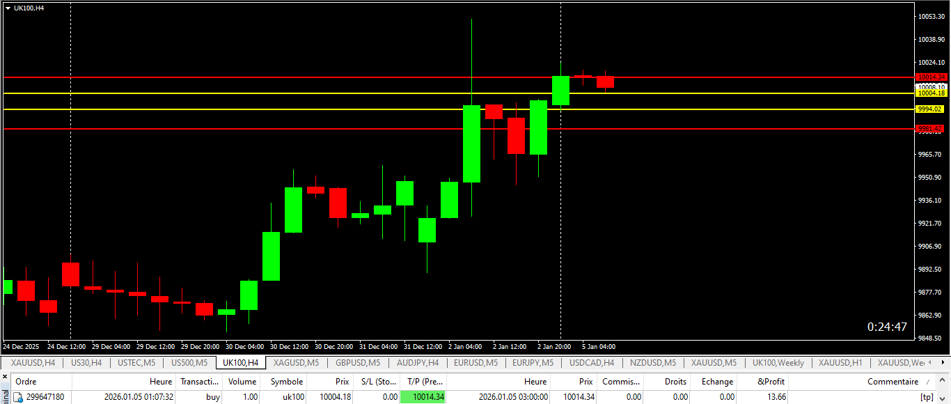Switch to the NZDUSD,M5 chart tab
The width and height of the screenshot is (951, 404).
click(653, 363)
